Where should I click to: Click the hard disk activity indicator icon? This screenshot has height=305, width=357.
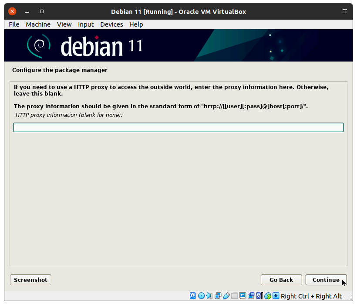[193, 296]
